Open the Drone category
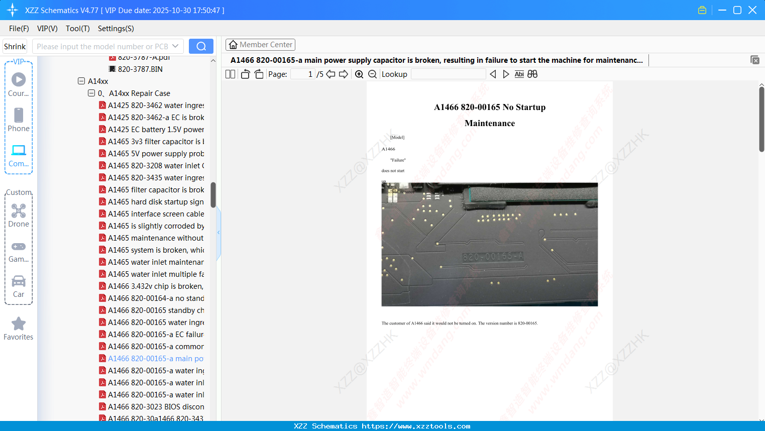 (19, 215)
